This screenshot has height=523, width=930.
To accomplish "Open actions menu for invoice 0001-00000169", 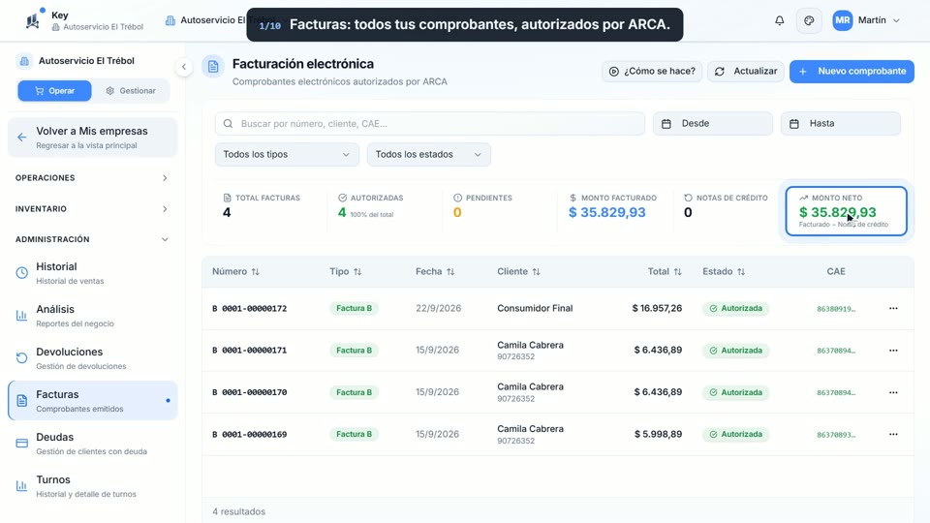I will pos(893,435).
